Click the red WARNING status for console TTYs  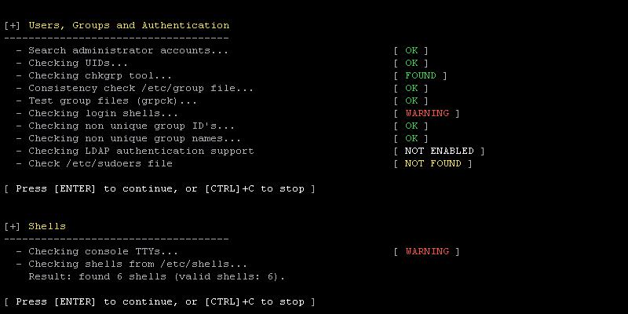tap(427, 251)
